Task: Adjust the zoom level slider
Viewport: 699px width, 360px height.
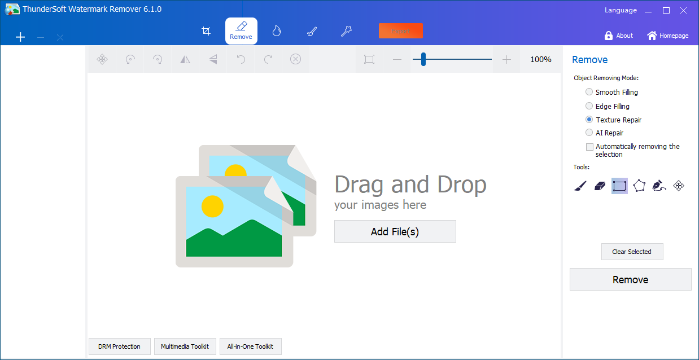Action: 422,59
